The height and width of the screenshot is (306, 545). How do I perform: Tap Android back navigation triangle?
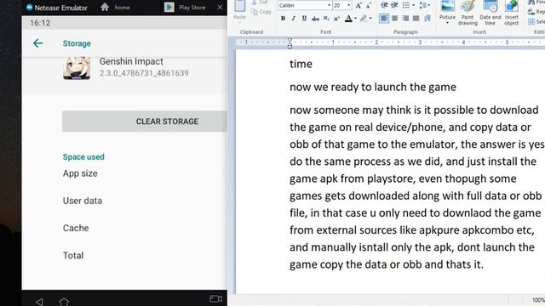39,302
